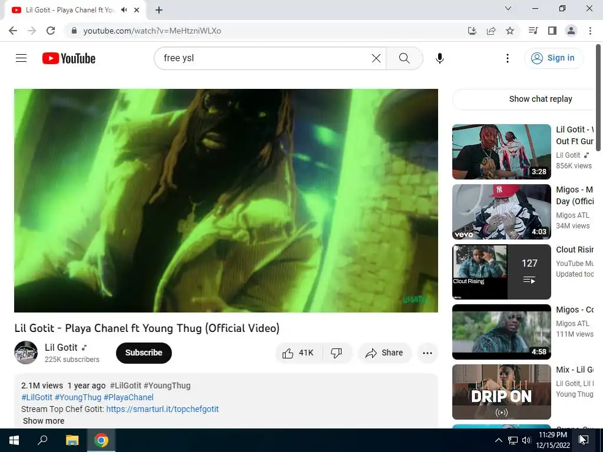Screen dimensions: 603x452
Task: Open the #YoungThug blue hashtag link
Action: click(x=78, y=397)
